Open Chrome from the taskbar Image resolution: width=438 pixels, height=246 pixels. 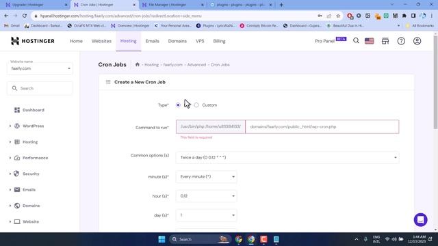239,239
